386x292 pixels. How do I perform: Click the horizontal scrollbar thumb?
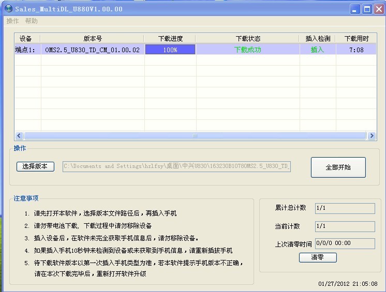click(195, 136)
